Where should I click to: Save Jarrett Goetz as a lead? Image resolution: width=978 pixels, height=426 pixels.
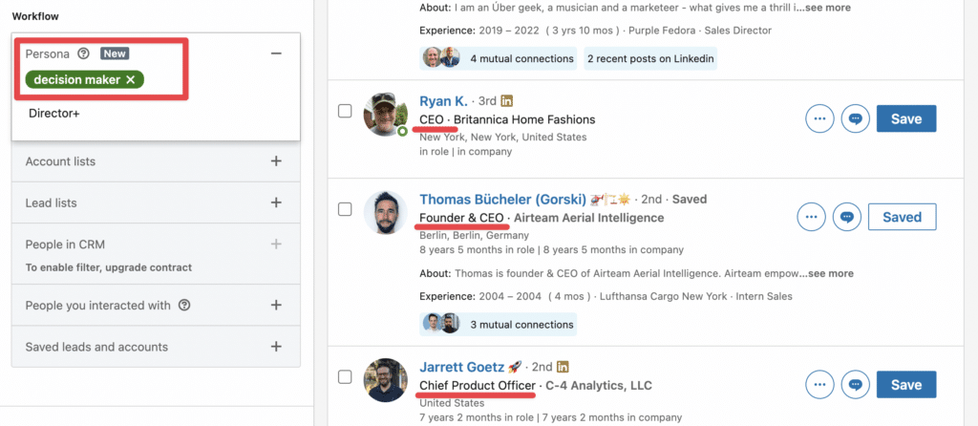click(906, 384)
